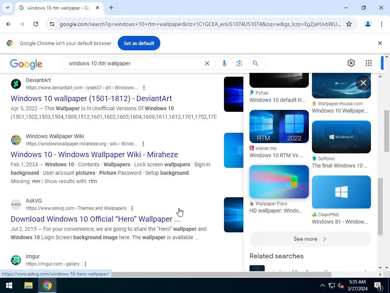Open the Google apps grid
Image resolution: width=390 pixels, height=293 pixels.
pyautogui.click(x=369, y=63)
